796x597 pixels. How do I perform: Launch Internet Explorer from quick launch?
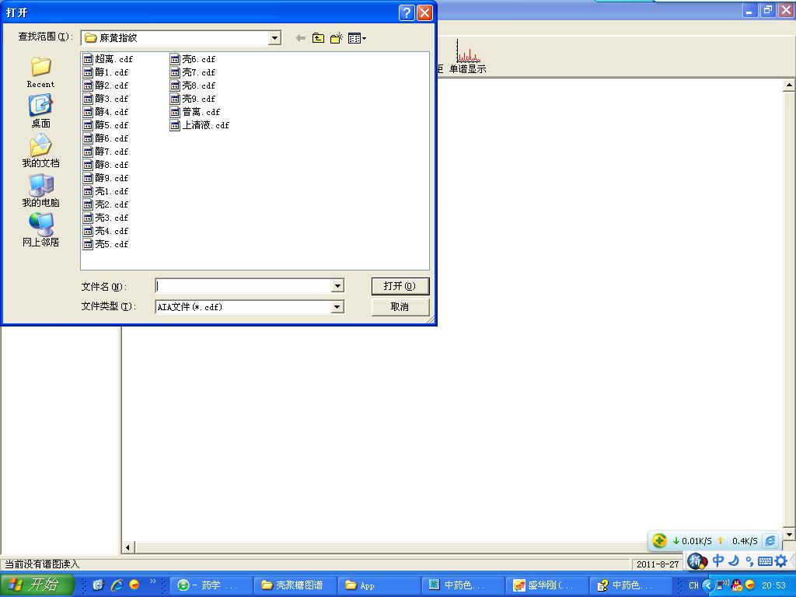pyautogui.click(x=117, y=585)
